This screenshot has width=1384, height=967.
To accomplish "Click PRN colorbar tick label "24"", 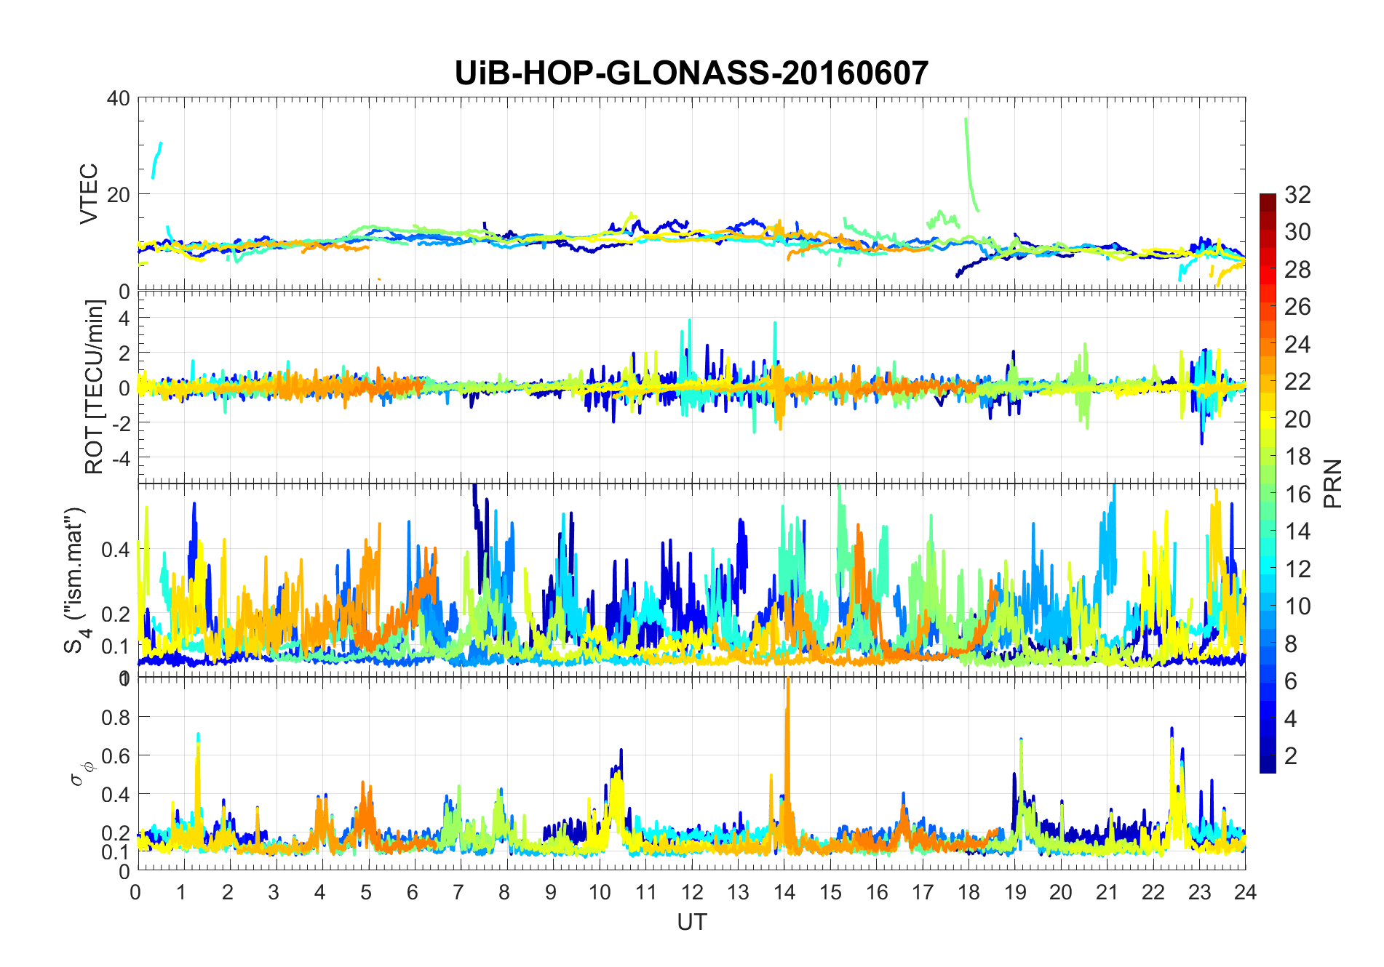I will click(x=1297, y=344).
